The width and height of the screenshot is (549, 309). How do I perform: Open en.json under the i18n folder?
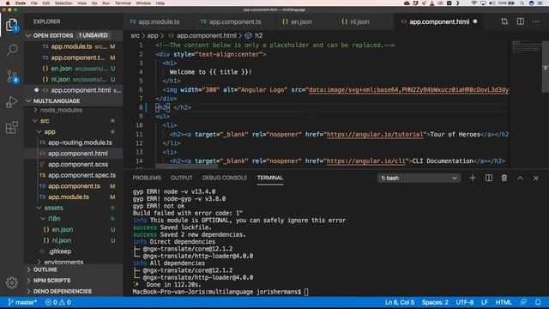pos(63,229)
